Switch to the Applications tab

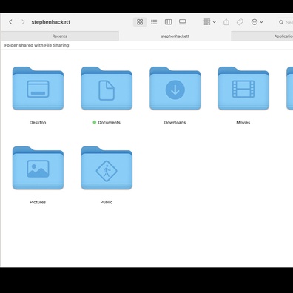point(262,36)
